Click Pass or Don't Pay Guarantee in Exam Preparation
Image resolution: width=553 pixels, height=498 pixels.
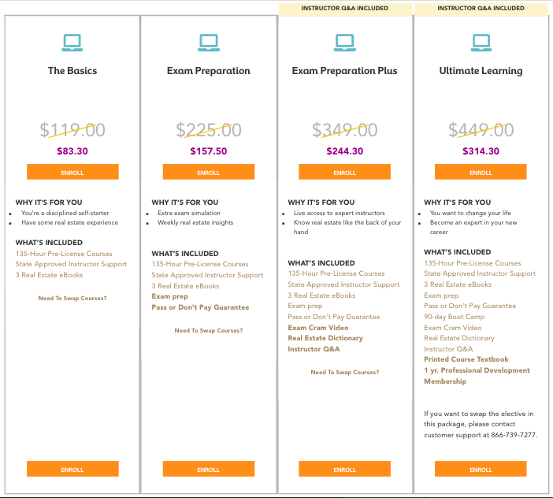[x=200, y=307]
